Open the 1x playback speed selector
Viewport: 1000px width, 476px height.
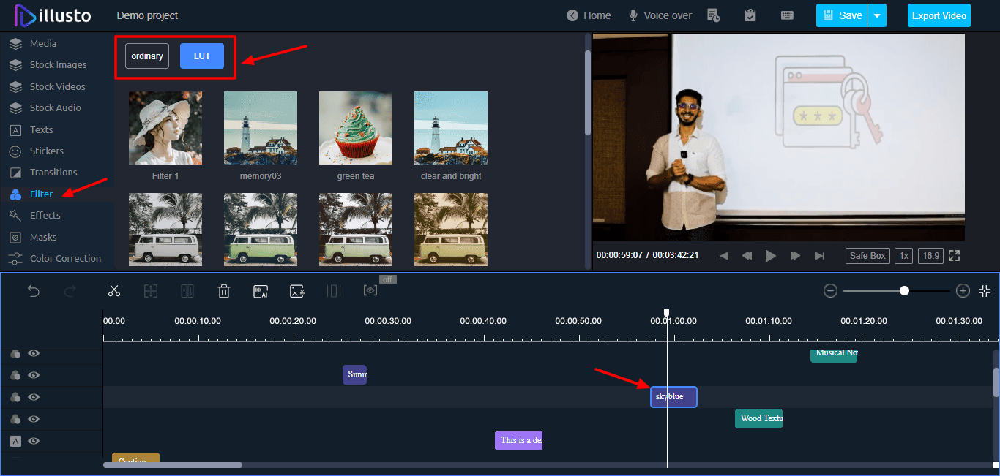[x=904, y=256]
